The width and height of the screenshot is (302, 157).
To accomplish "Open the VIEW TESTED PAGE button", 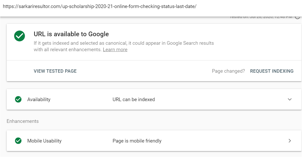I will point(55,71).
